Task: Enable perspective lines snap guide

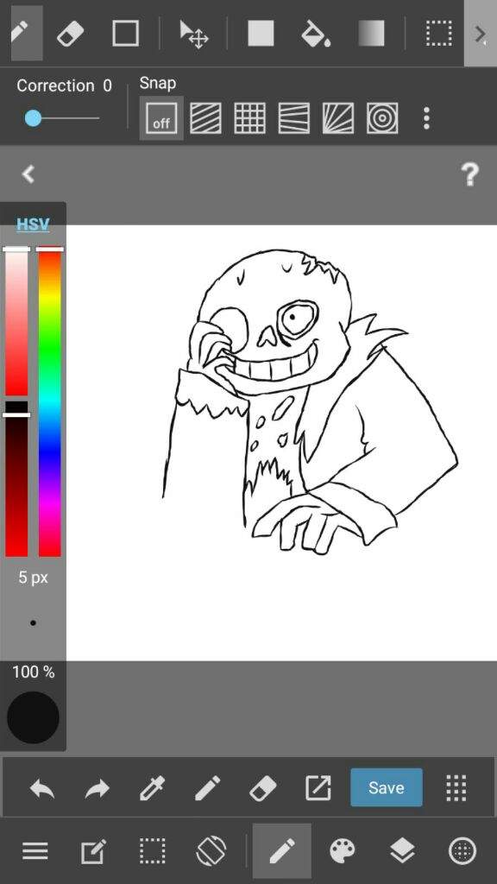Action: [x=293, y=118]
